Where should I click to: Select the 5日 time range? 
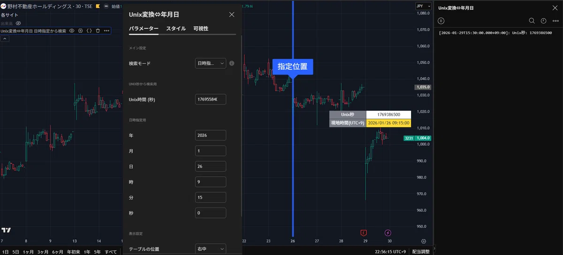click(x=16, y=252)
